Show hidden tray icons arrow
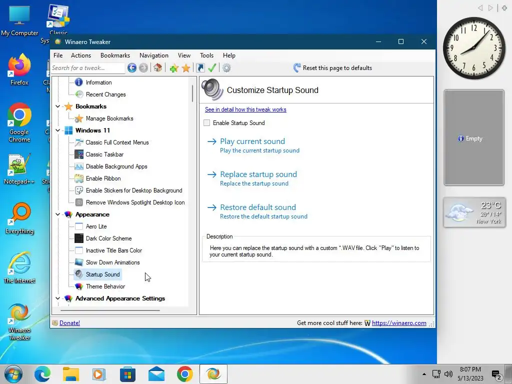512x384 pixels. point(424,374)
